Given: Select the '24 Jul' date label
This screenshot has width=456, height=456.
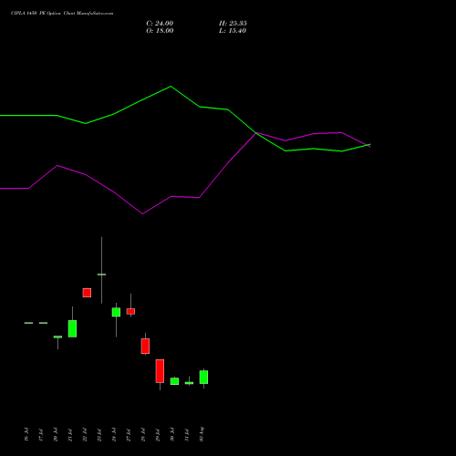Looking at the screenshot, I should 114,434.
